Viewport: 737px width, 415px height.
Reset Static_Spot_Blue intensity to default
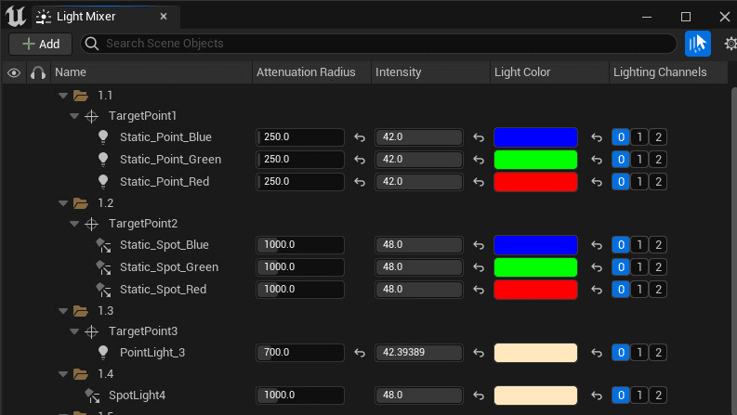(x=479, y=245)
